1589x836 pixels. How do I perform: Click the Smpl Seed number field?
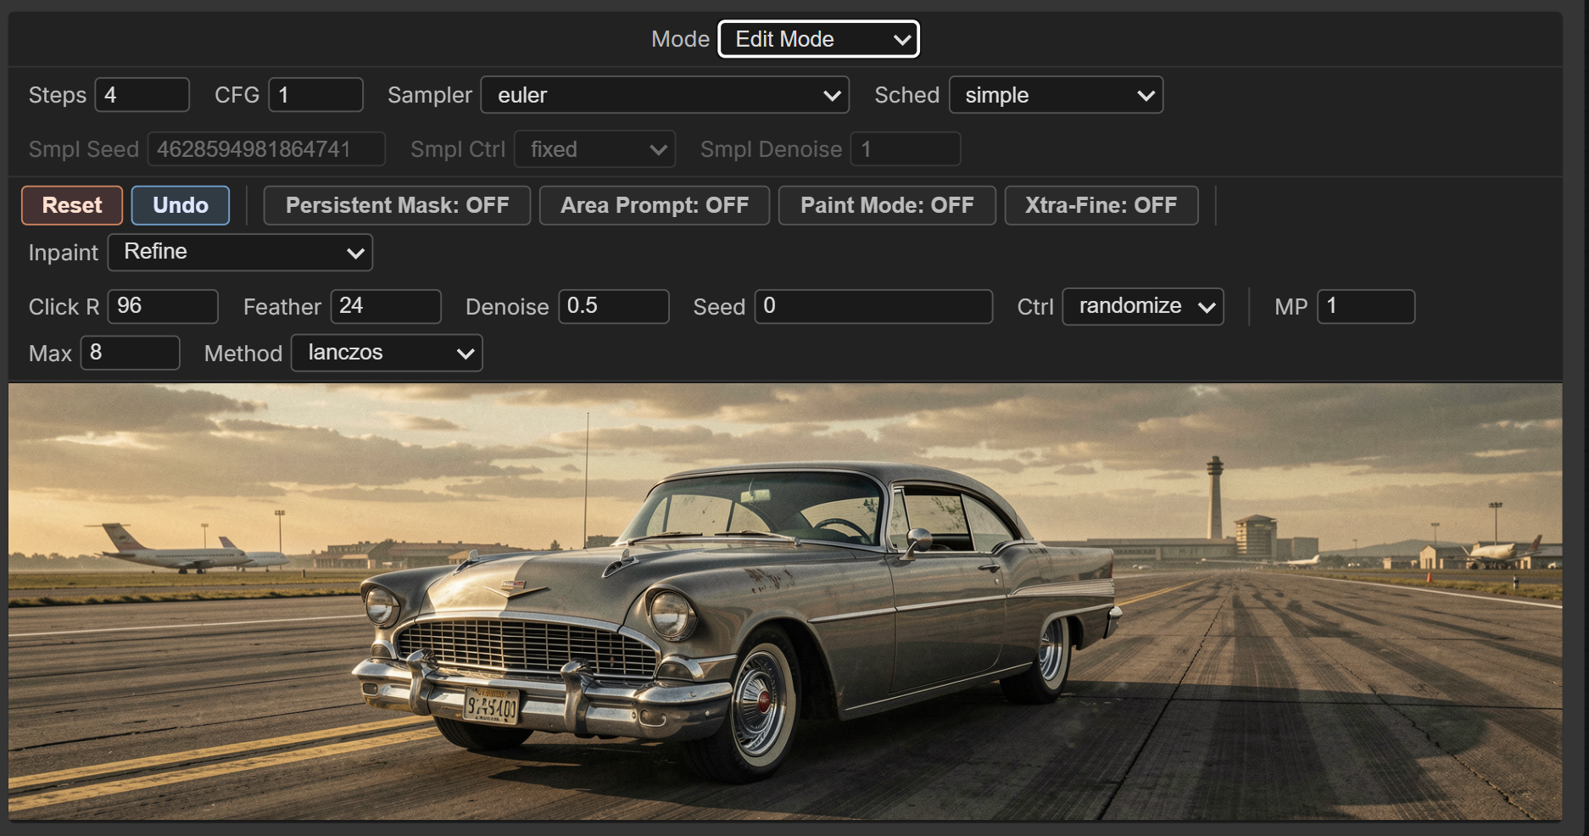click(x=266, y=149)
